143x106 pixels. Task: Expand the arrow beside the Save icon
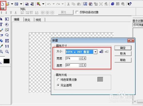21,4
